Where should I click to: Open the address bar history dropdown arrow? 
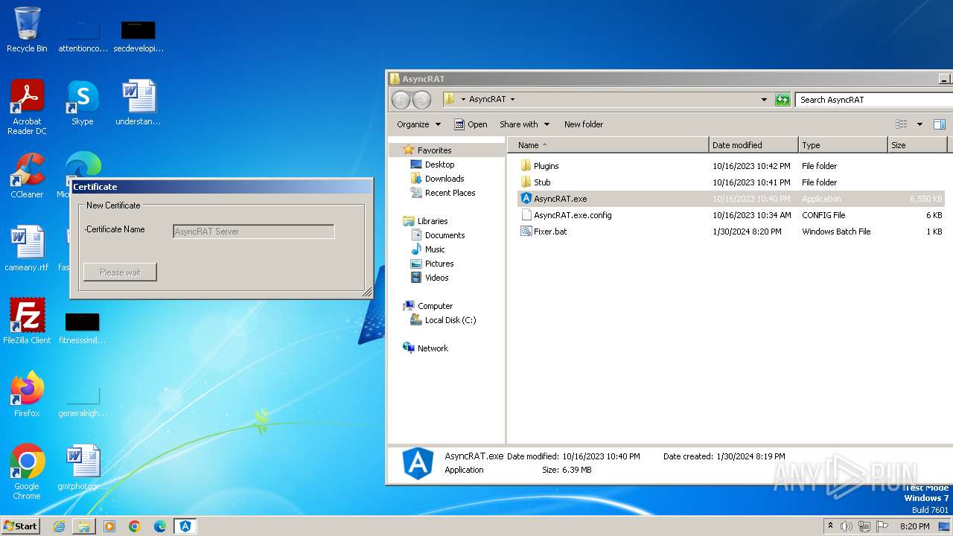(x=764, y=100)
